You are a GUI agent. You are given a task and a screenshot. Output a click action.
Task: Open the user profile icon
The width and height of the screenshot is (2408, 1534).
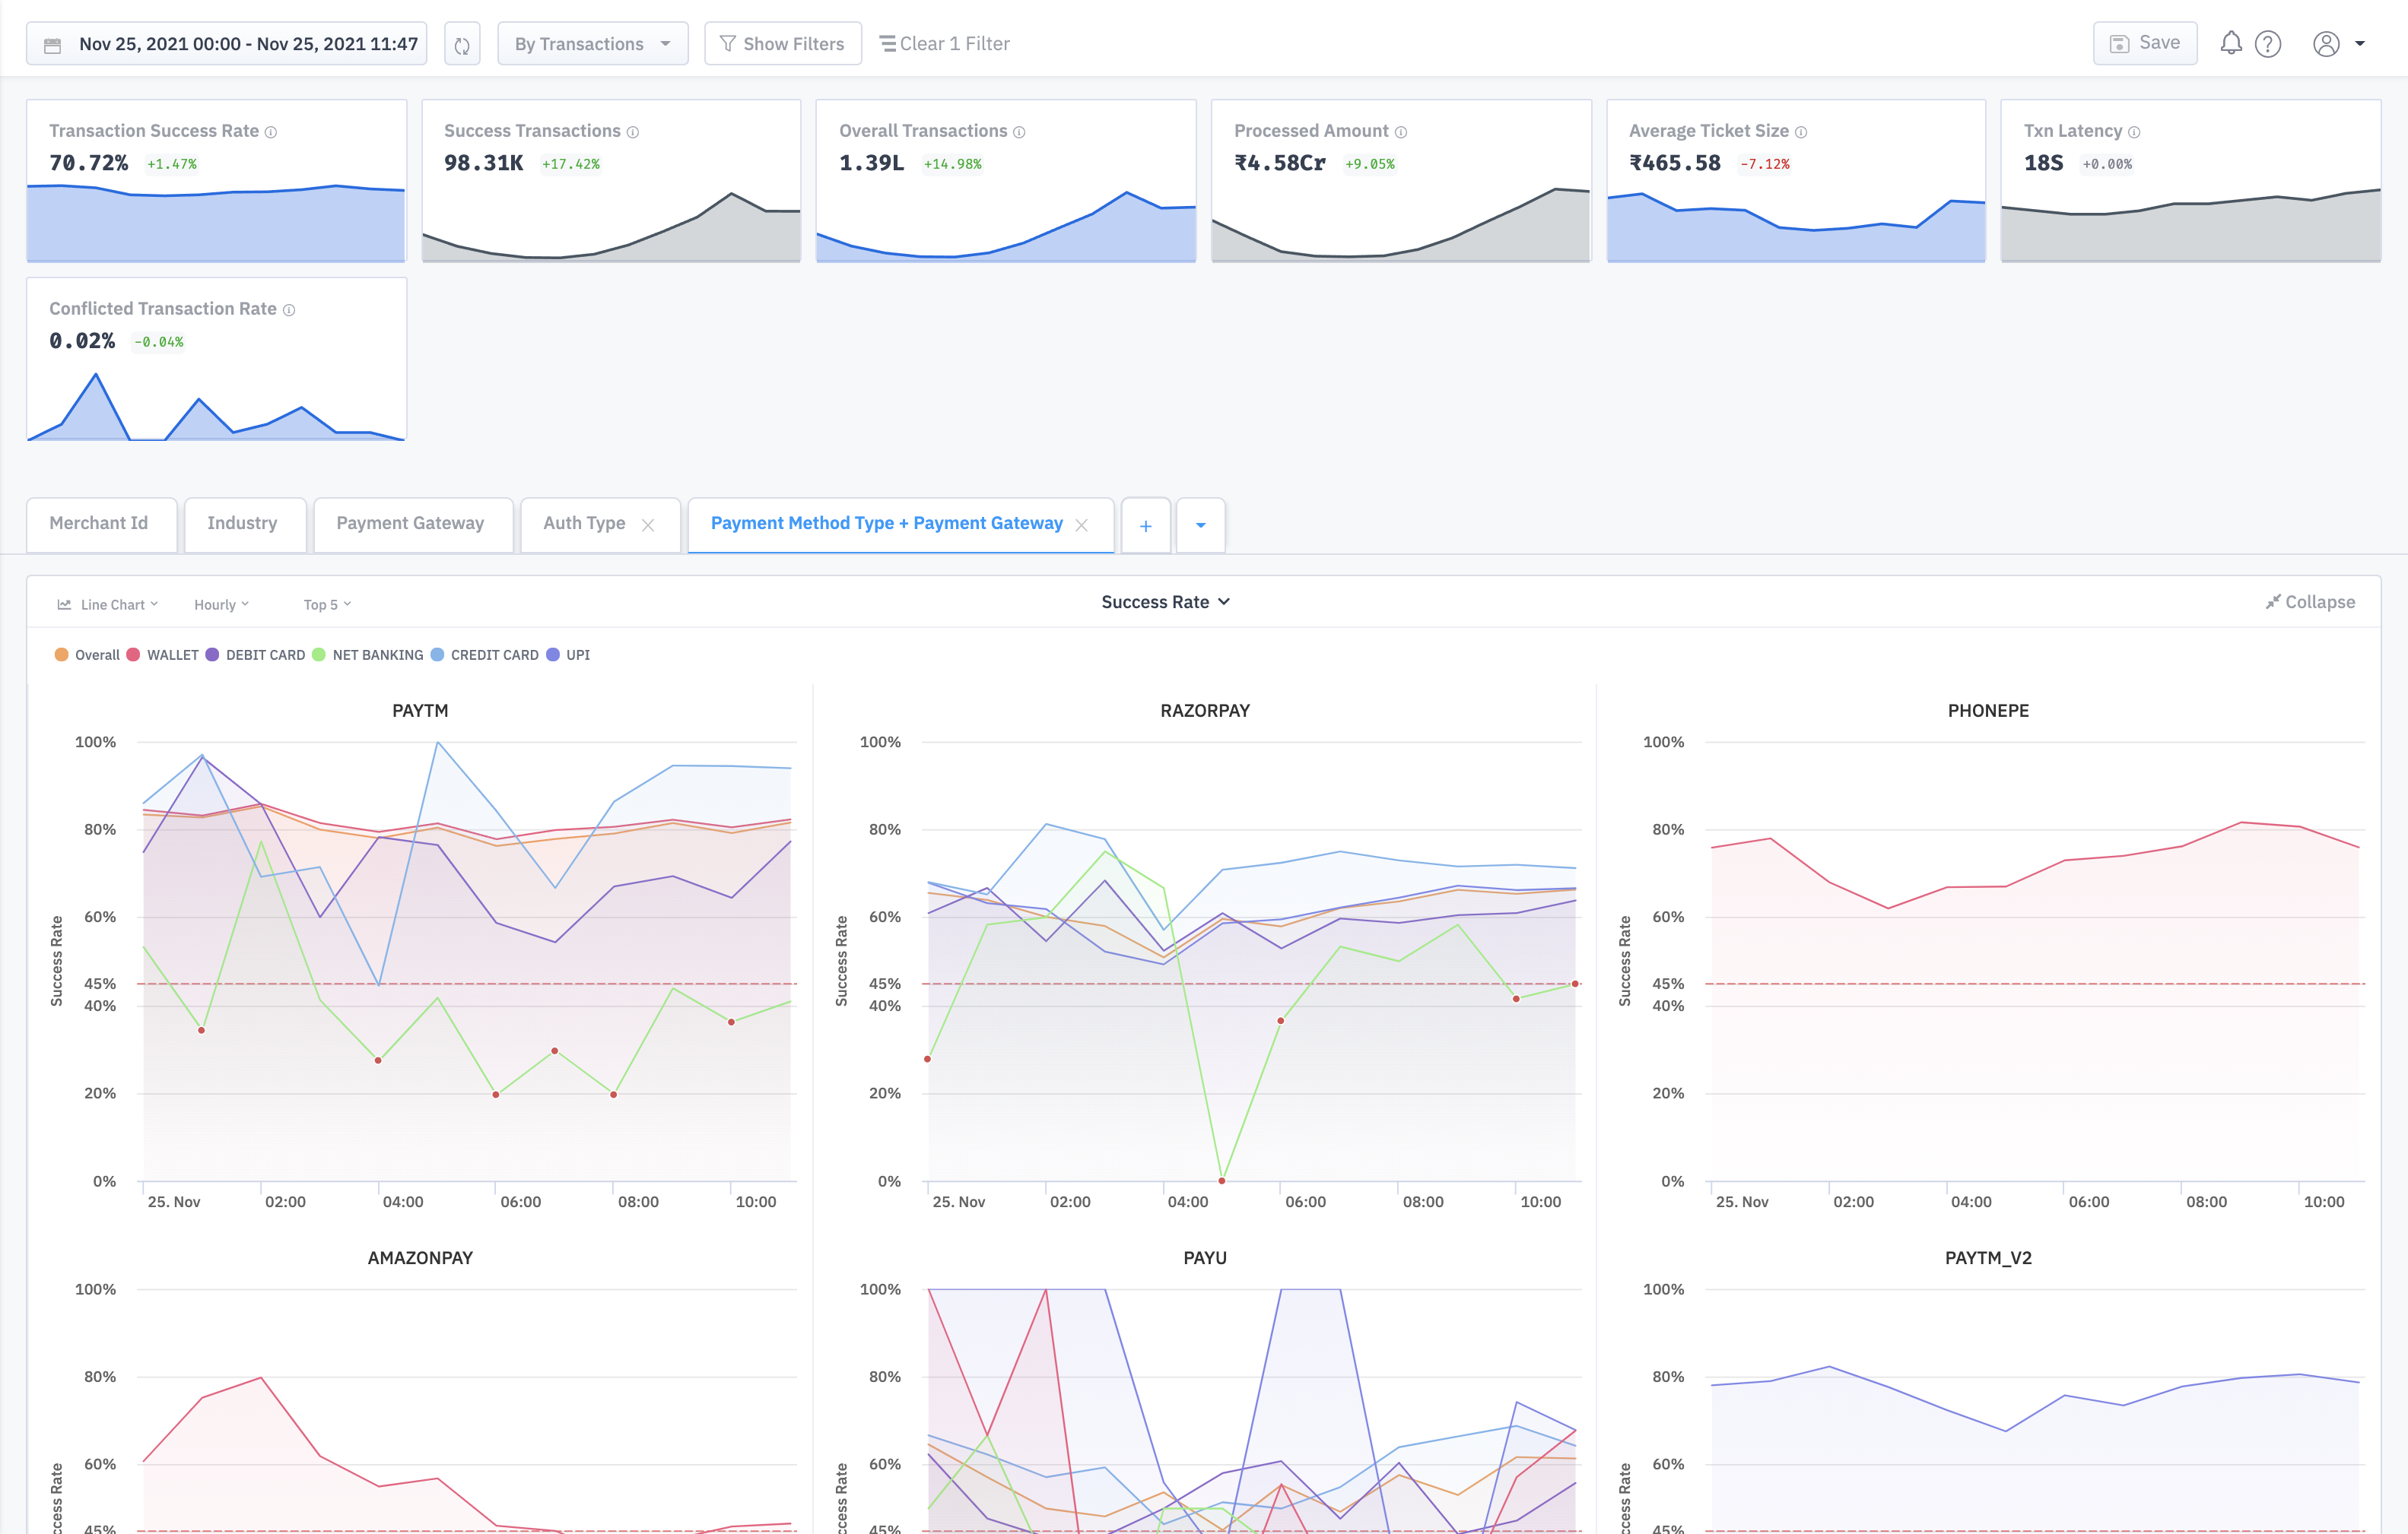tap(2326, 44)
